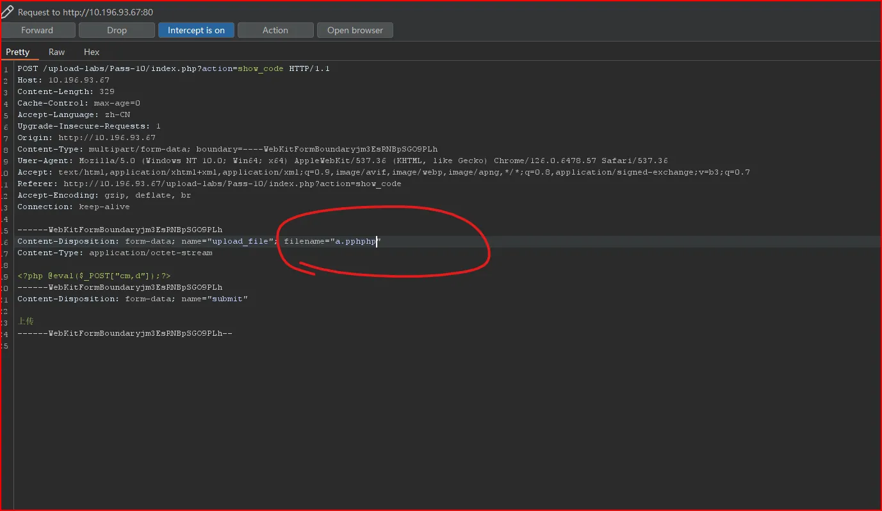Click the Content-Length: 329 header
882x511 pixels.
(66, 91)
